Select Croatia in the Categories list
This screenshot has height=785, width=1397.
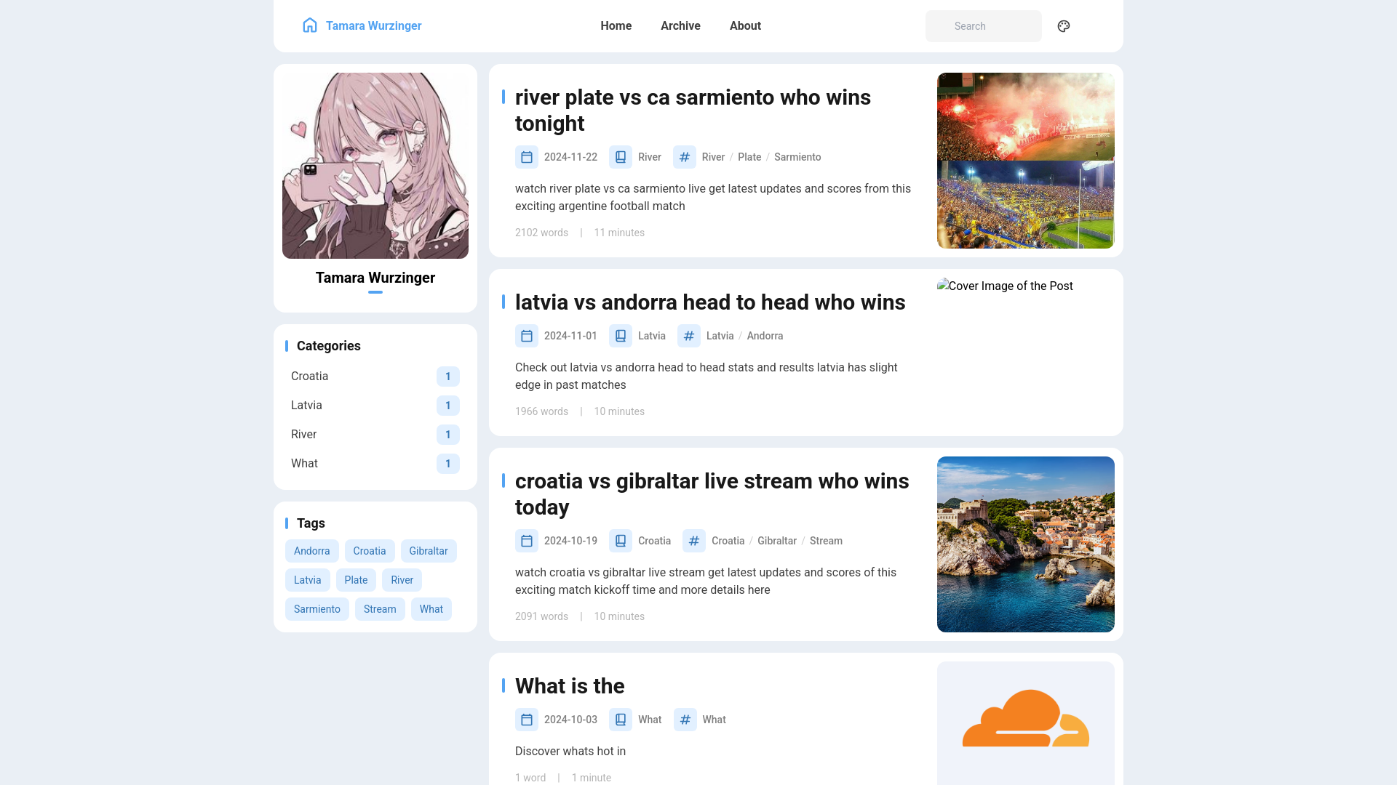coord(375,377)
